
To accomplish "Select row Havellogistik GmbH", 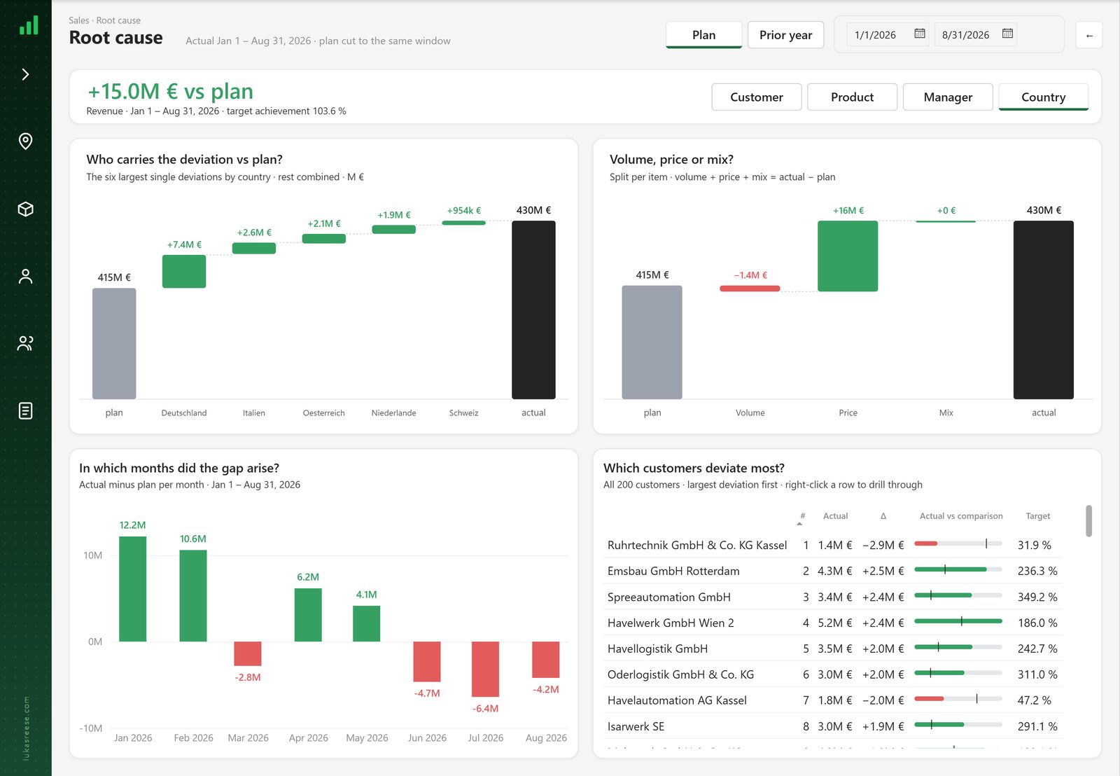I will pos(833,649).
